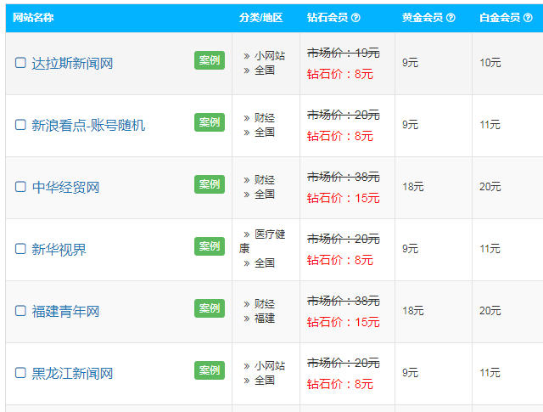This screenshot has height=412, width=543.
Task: Open the 达拉斯新闻网 link
Action: point(72,64)
